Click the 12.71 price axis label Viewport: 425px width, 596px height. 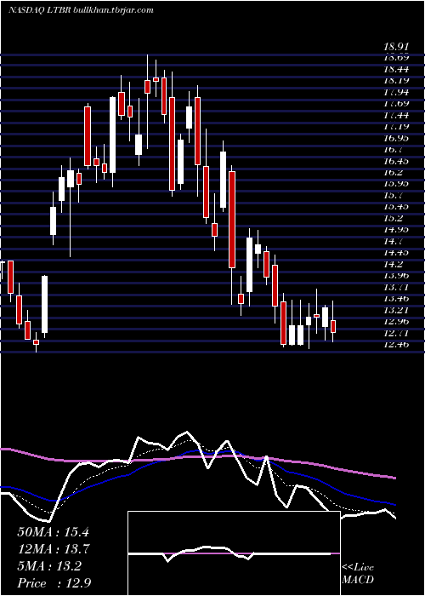pyautogui.click(x=397, y=334)
